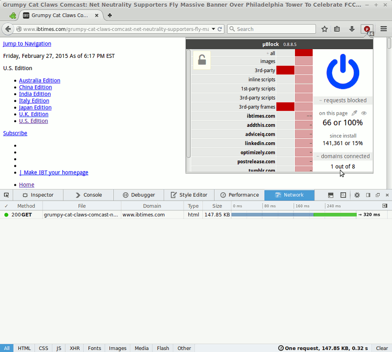
Task: Pop devtools out into separate window
Action: 378,195
